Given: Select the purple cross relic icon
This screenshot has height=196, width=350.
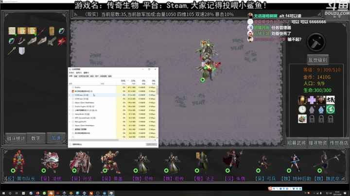Looking at the screenshot, I should (x=312, y=100).
